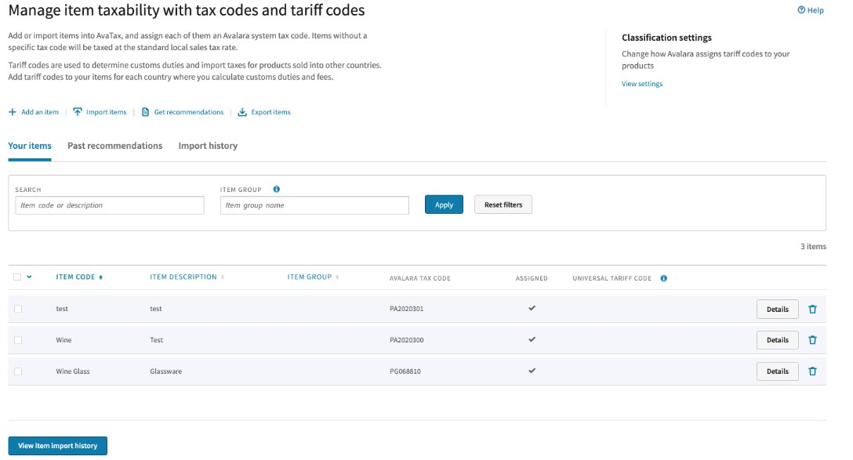Click the assigned checkmark in 'Wine' row
The height and width of the screenshot is (460, 853).
click(x=532, y=339)
